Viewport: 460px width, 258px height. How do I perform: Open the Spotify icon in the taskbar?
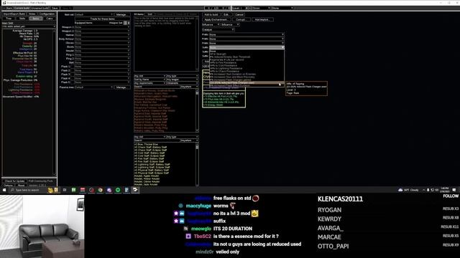pos(118,190)
